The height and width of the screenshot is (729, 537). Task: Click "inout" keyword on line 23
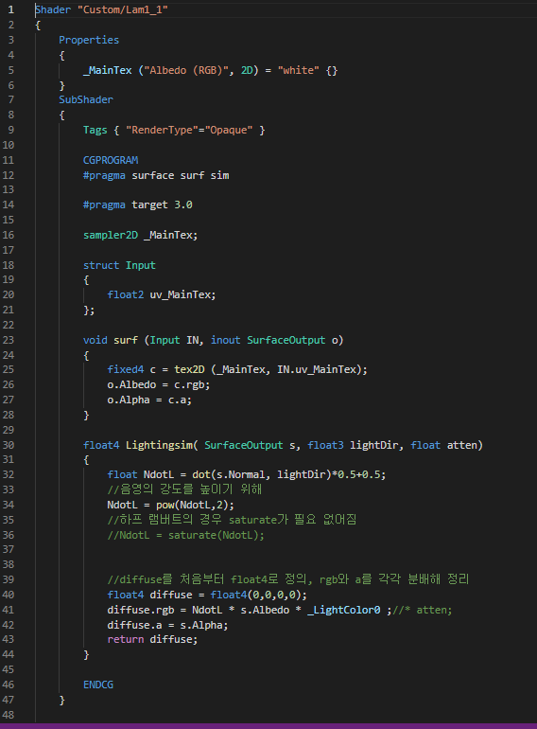pos(226,340)
